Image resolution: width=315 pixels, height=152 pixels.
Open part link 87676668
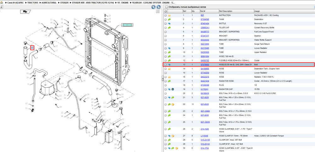coord(205,65)
